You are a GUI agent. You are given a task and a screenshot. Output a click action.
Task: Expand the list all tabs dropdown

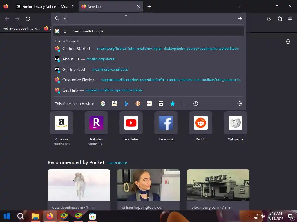[239, 6]
